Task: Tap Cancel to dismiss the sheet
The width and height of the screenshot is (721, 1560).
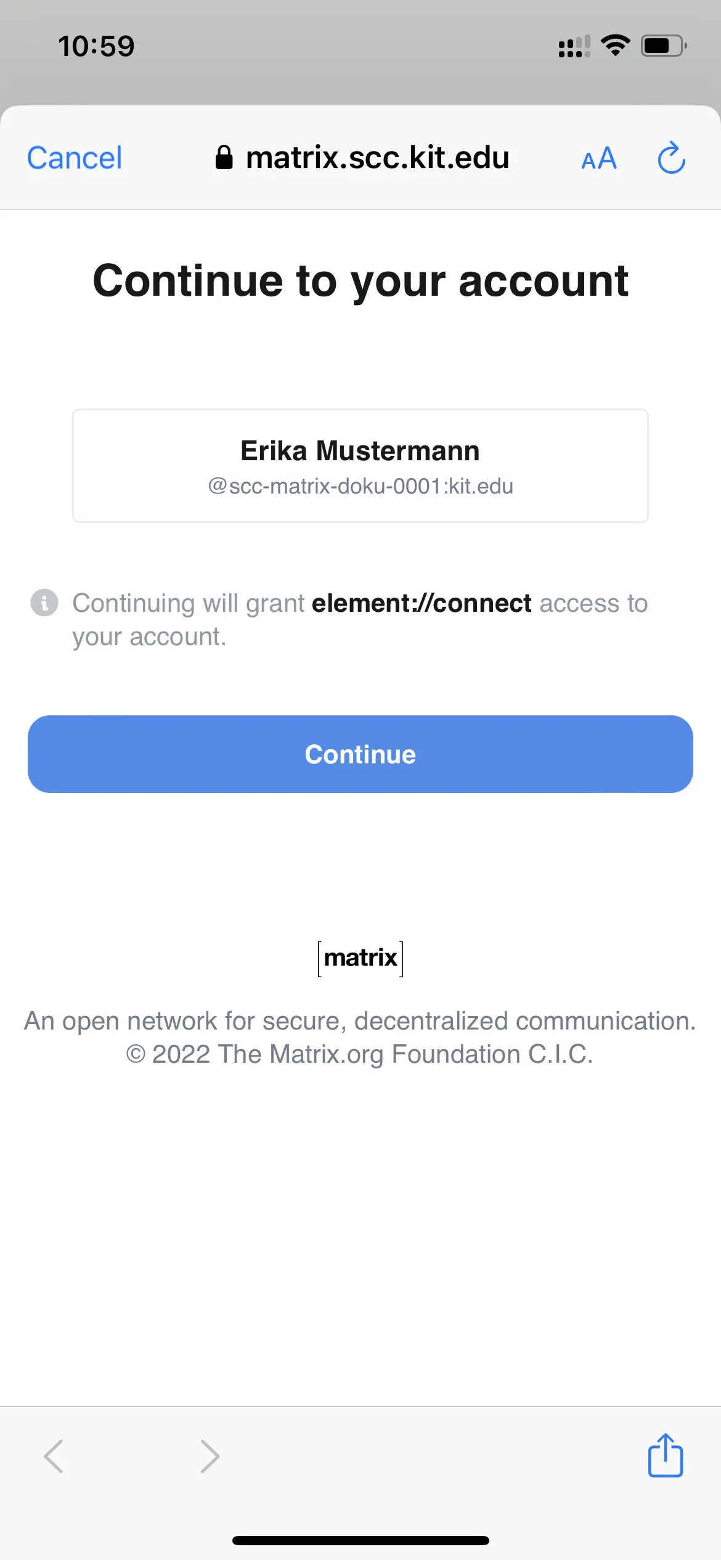Action: tap(75, 158)
